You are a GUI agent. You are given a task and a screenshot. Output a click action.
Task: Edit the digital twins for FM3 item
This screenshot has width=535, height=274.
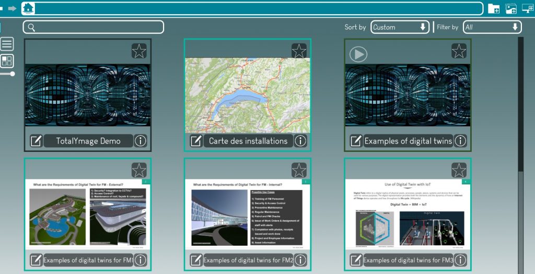(356, 260)
